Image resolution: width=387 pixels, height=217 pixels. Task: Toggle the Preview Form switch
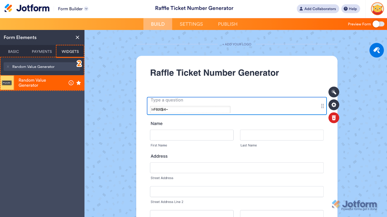378,24
